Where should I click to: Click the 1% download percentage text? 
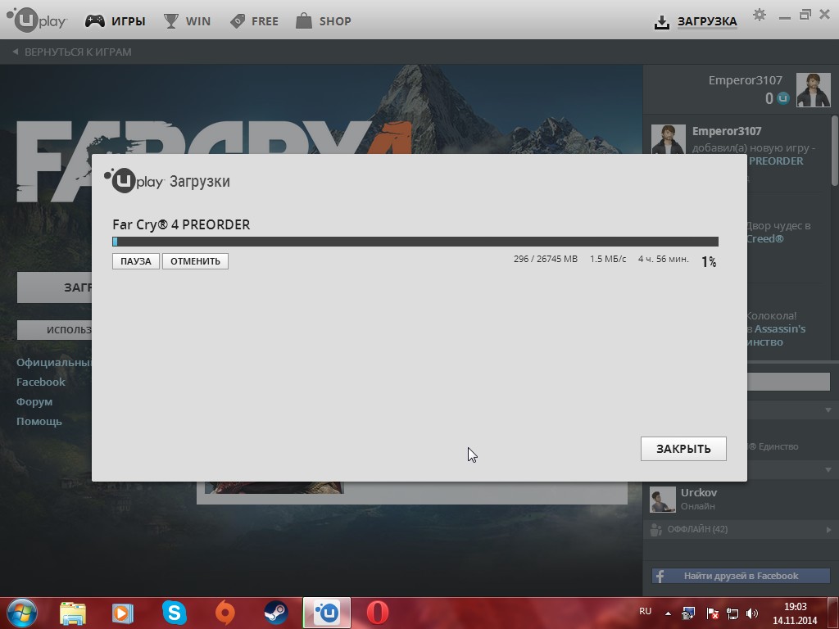(x=709, y=261)
